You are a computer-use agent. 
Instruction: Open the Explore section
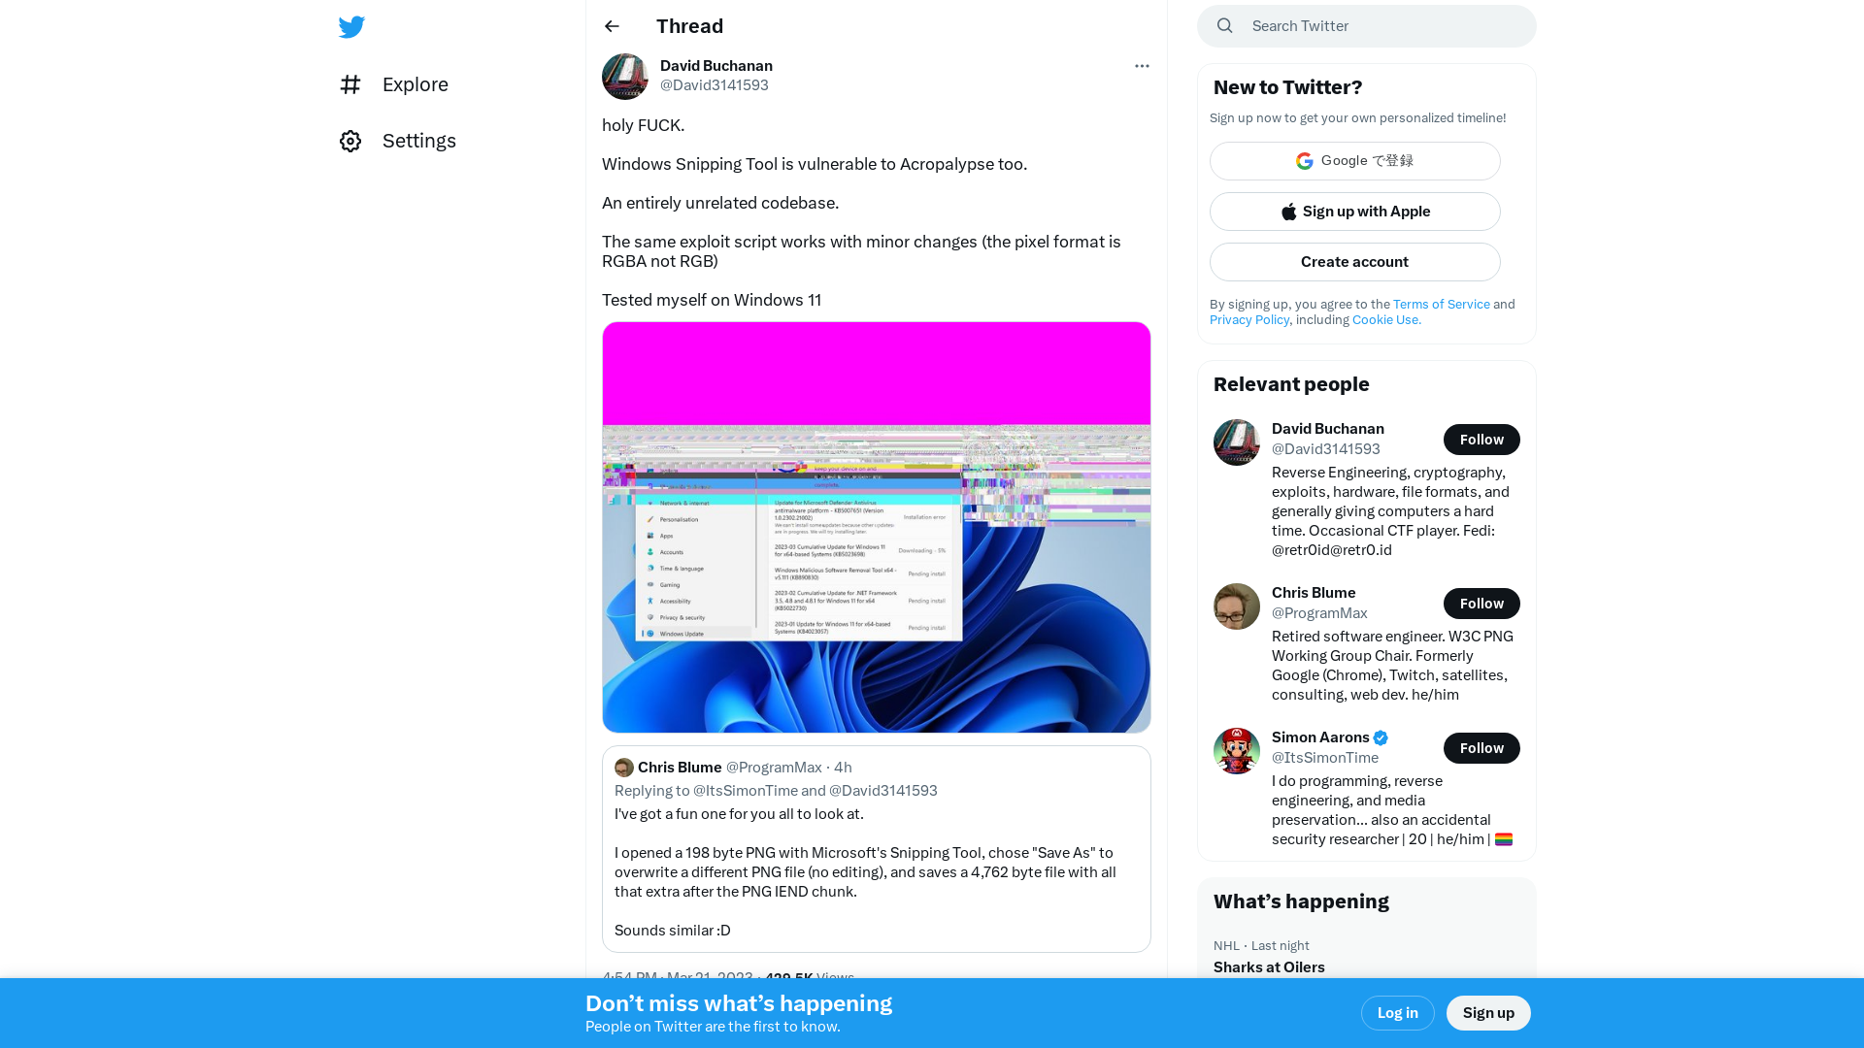pos(415,83)
